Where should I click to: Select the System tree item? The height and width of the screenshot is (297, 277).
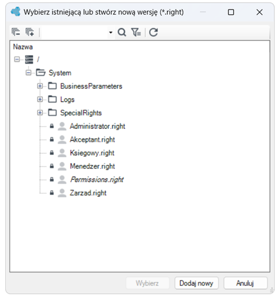60,73
